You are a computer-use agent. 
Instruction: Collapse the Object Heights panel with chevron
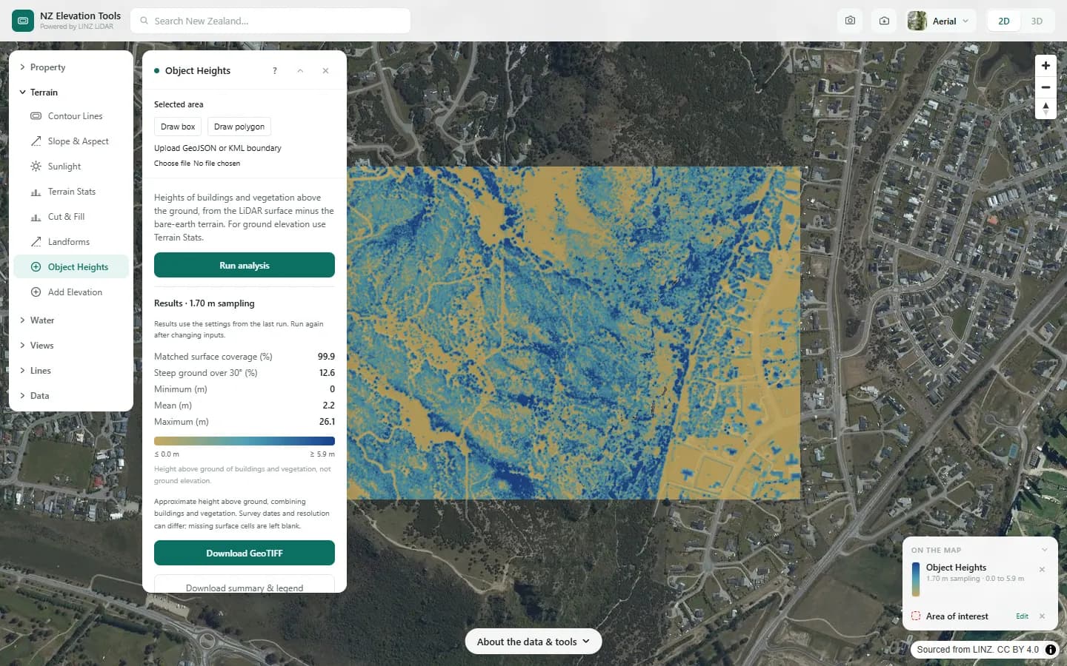(x=300, y=71)
